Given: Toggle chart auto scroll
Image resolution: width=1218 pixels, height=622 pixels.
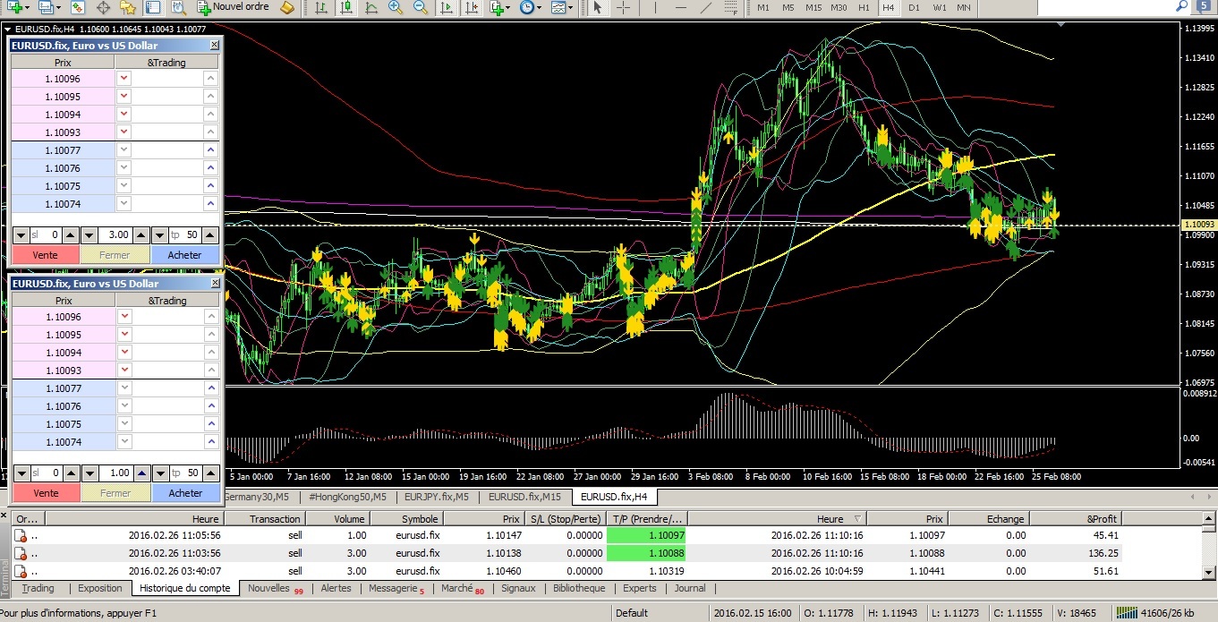Looking at the screenshot, I should click(444, 8).
